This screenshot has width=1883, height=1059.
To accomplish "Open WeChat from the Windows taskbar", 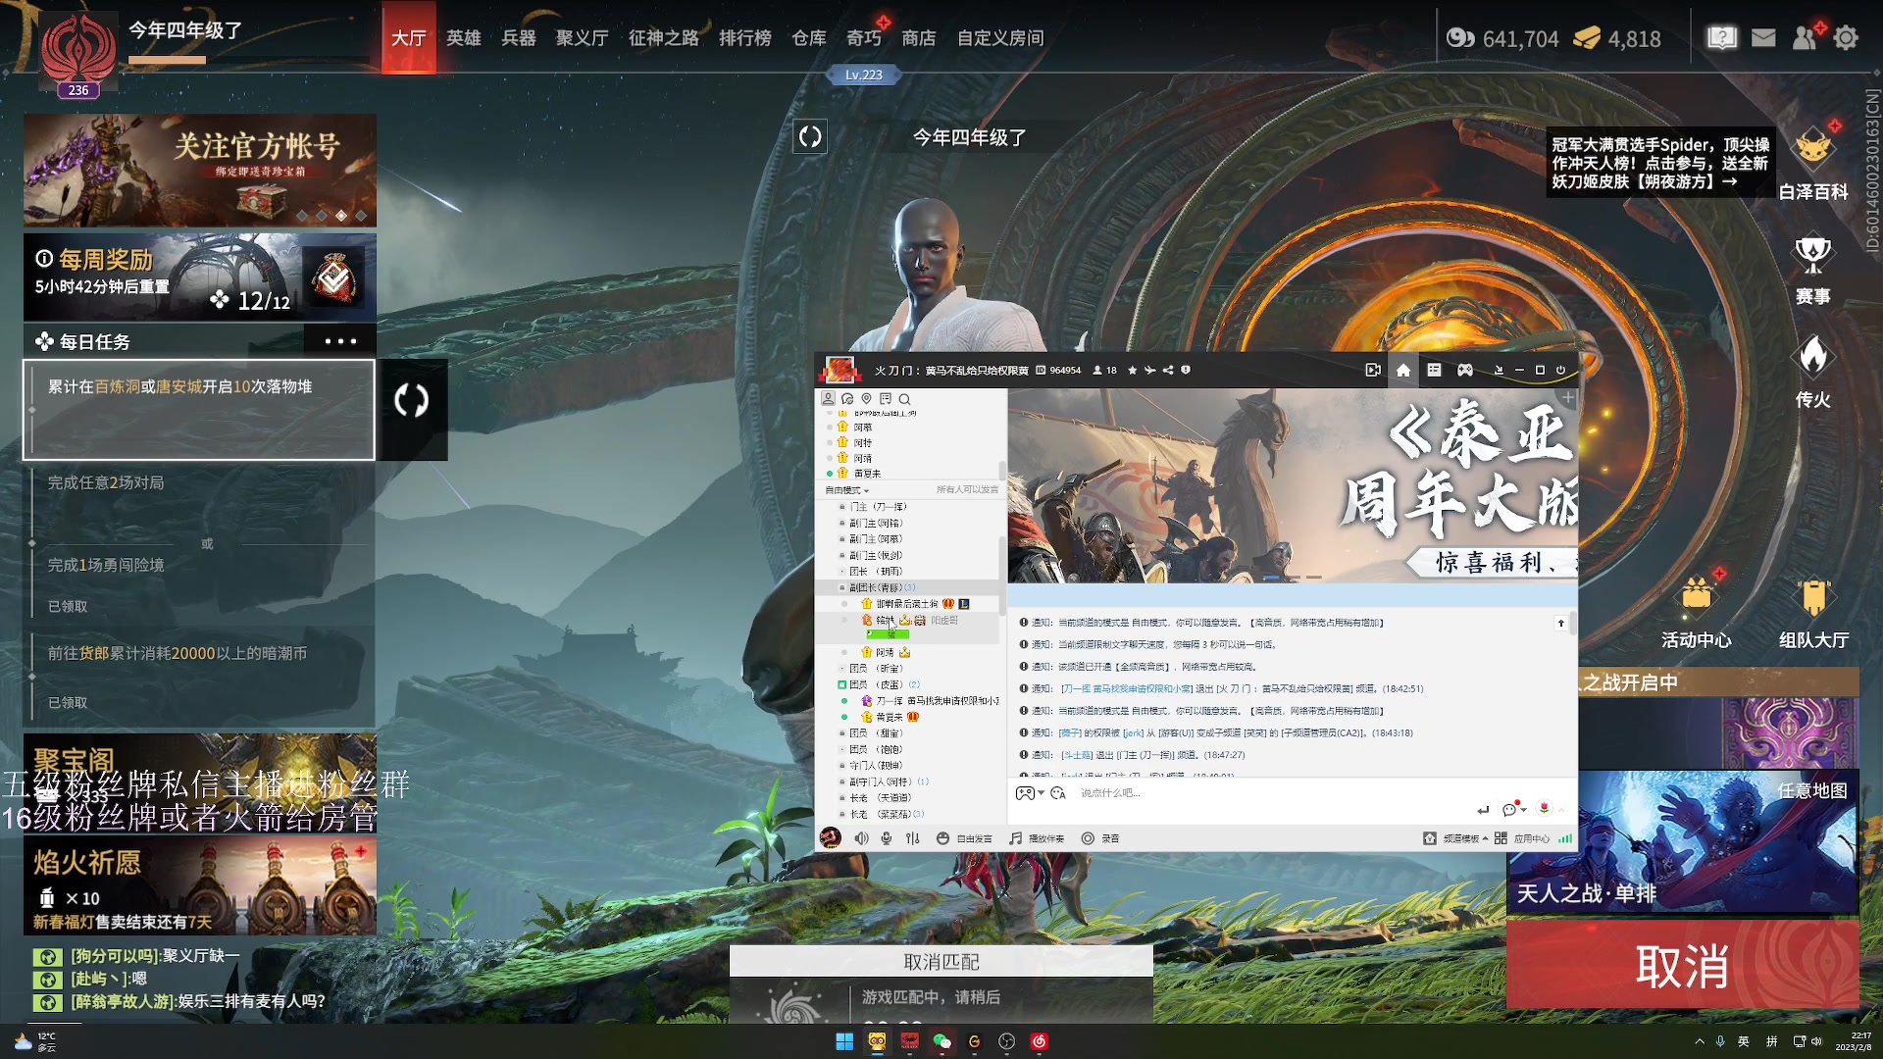I will point(941,1041).
